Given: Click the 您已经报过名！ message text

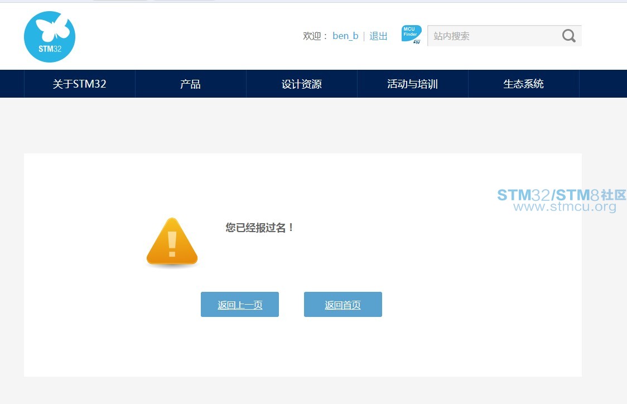Looking at the screenshot, I should (259, 228).
